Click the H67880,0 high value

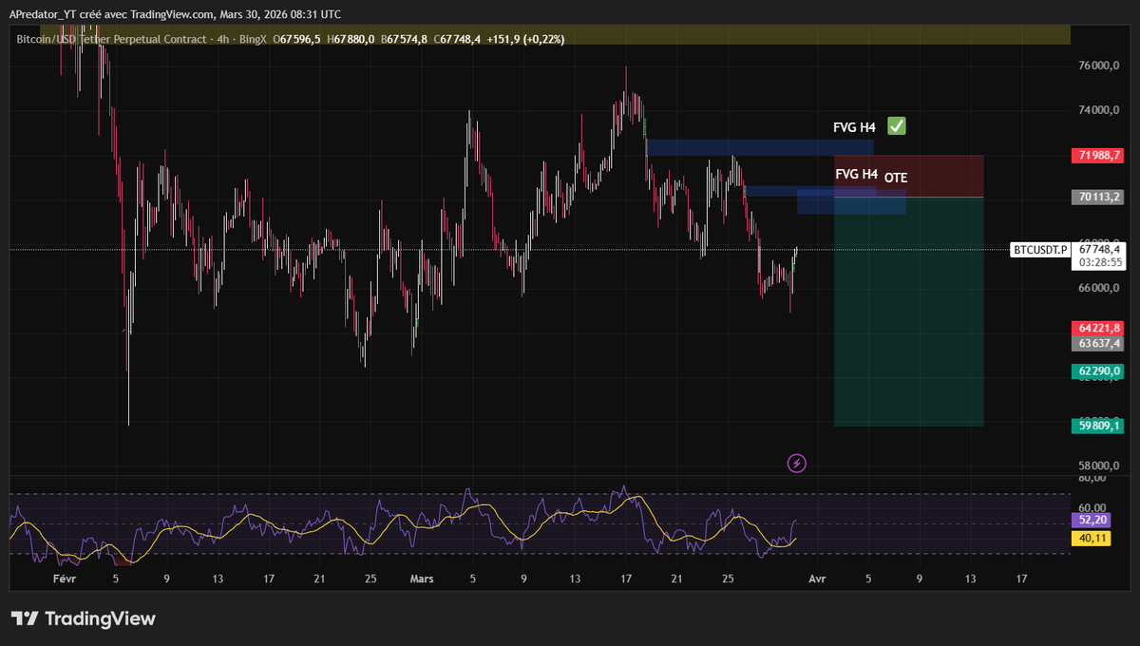[351, 39]
